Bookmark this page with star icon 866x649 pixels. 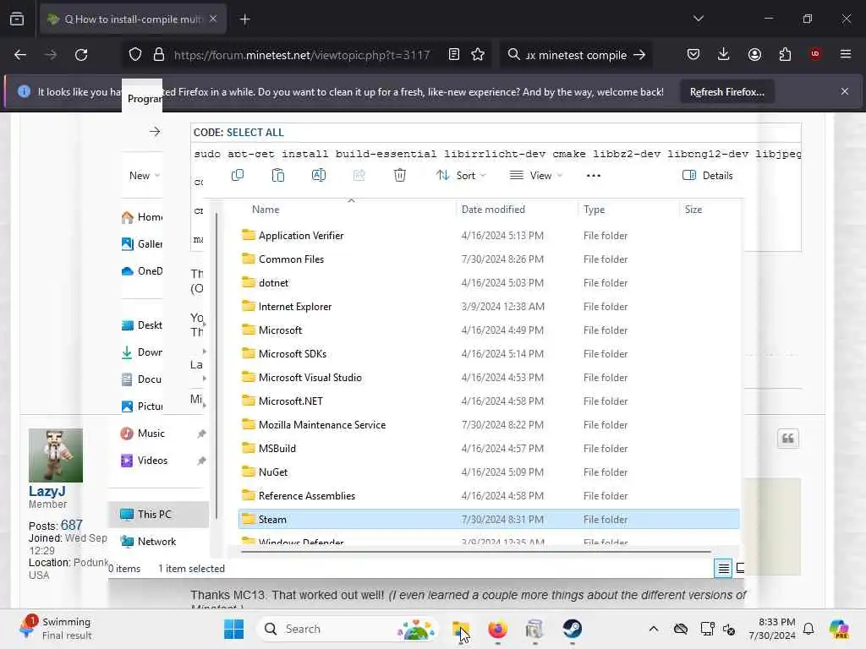point(478,55)
